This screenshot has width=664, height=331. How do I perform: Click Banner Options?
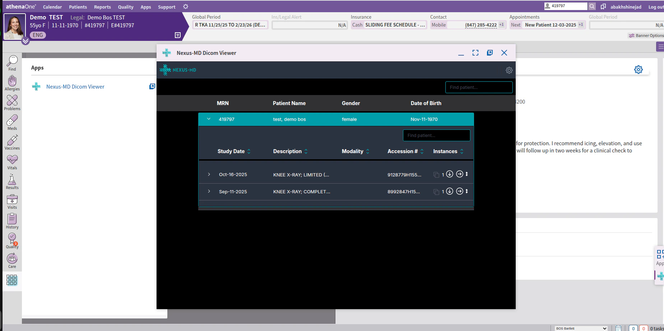(646, 36)
